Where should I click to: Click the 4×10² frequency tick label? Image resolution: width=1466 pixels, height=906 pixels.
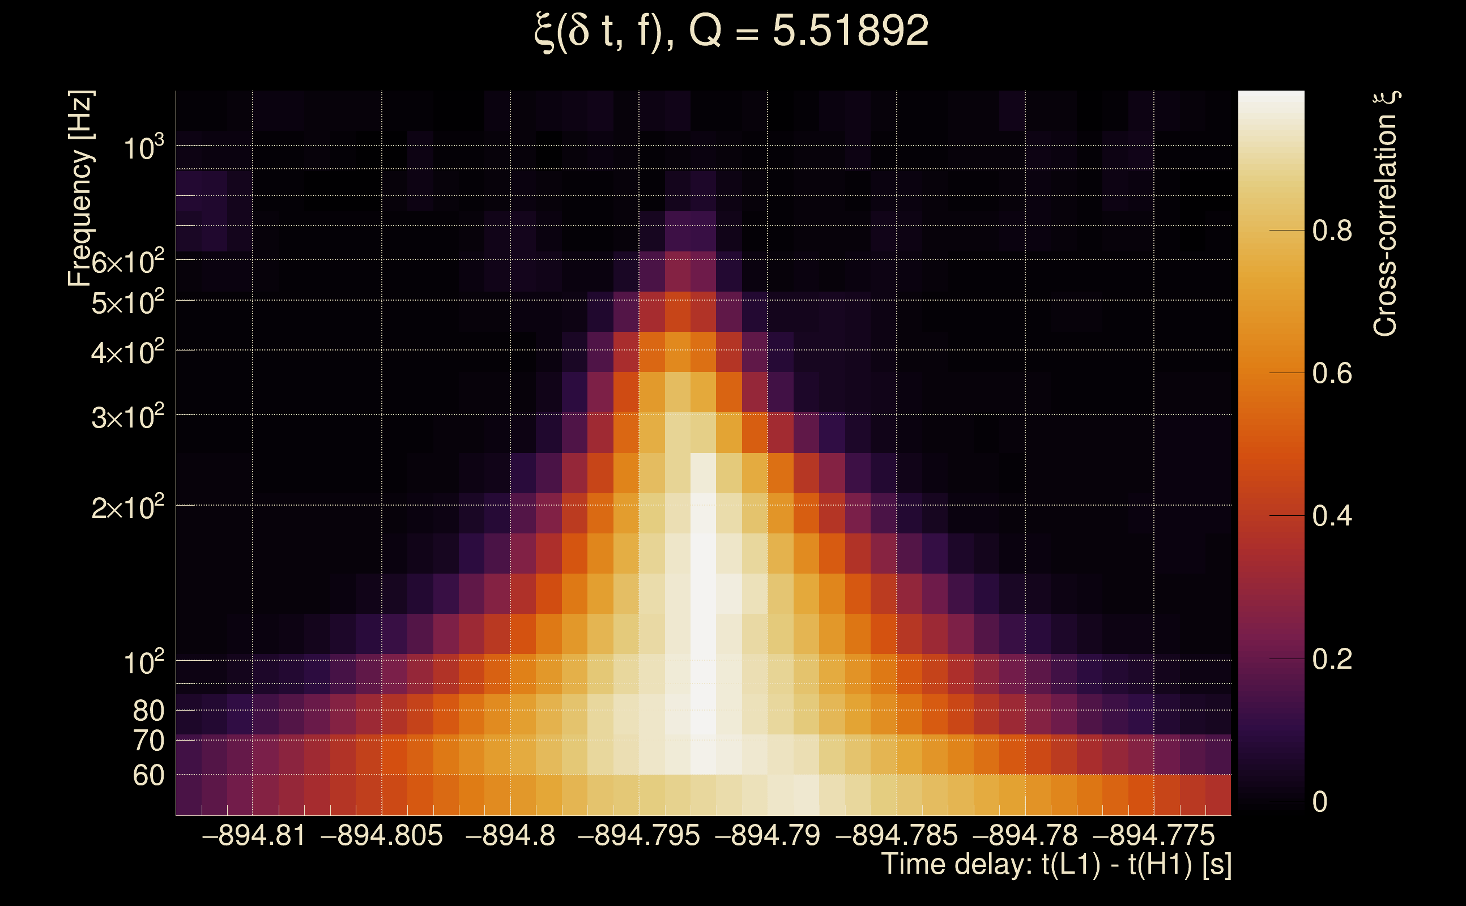[127, 353]
